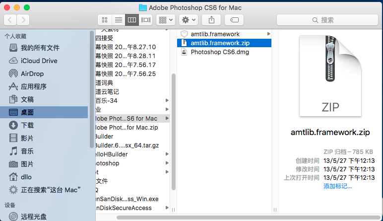Select the 道词典 item
The height and width of the screenshot is (221, 383).
pos(132,82)
